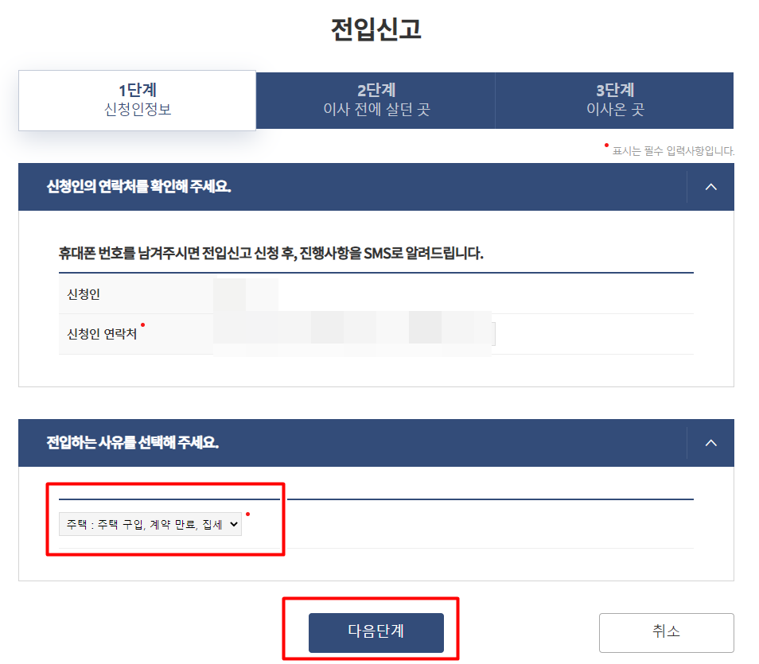Image resolution: width=759 pixels, height=664 pixels.
Task: Click the SMS 진행사항 notice text
Action: pyautogui.click(x=271, y=253)
